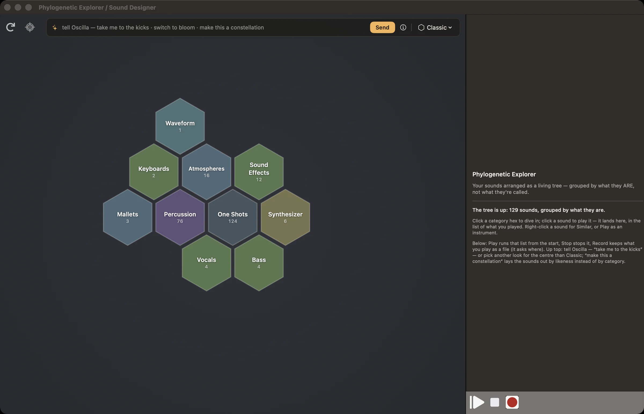Dive into the One Shots hex
Screen dimensions: 644x414
[232, 217]
